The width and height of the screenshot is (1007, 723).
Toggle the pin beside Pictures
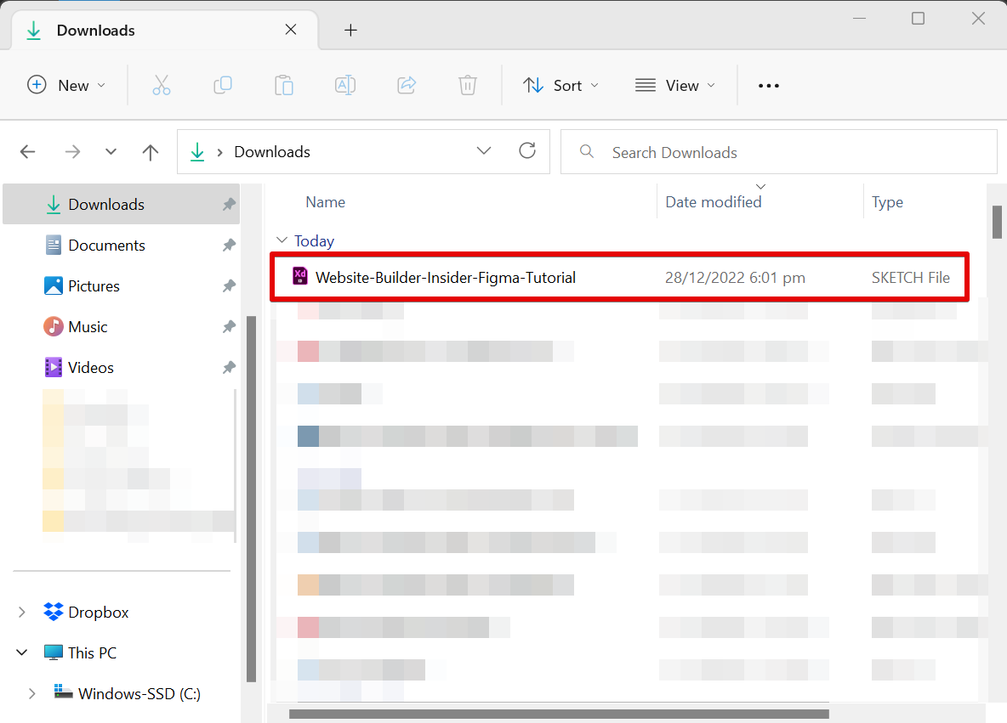[229, 286]
